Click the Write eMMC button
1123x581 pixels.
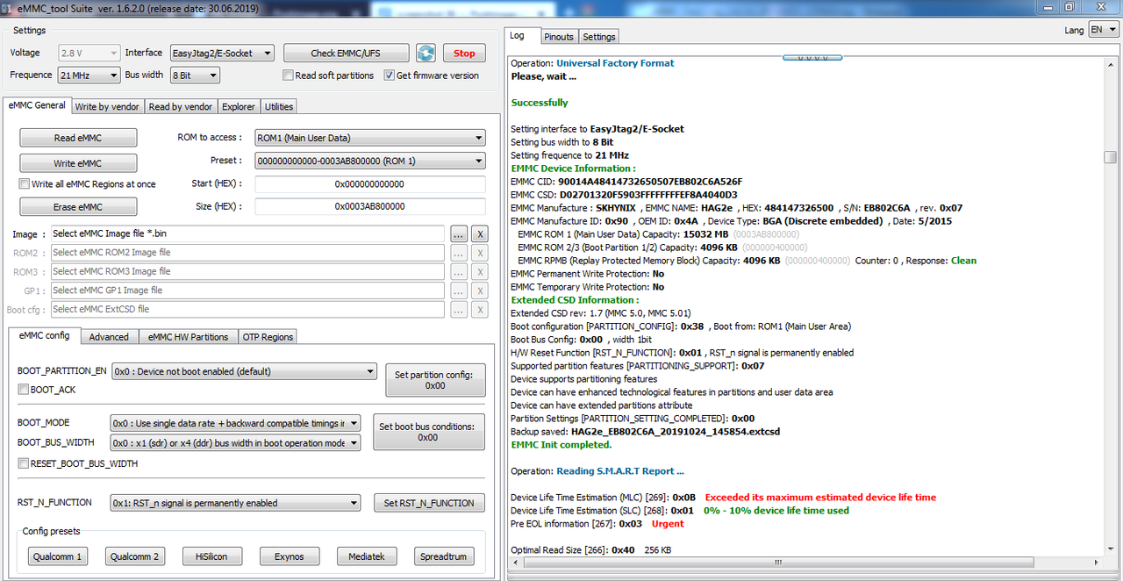(x=78, y=163)
